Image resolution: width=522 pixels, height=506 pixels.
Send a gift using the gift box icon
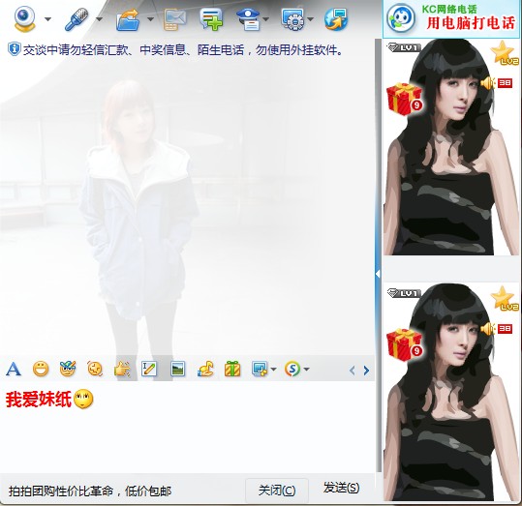232,369
